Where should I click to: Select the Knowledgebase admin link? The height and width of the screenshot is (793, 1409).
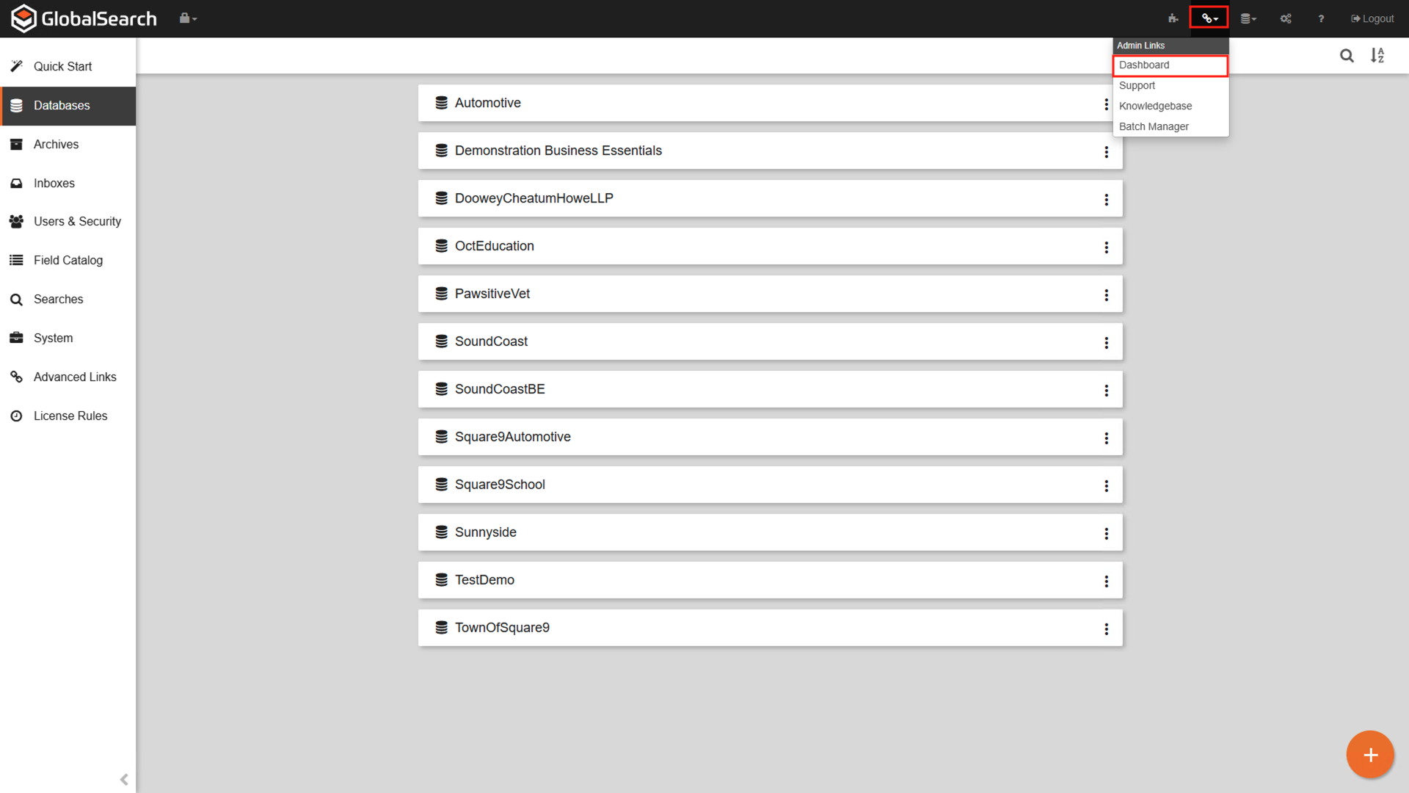click(x=1156, y=106)
